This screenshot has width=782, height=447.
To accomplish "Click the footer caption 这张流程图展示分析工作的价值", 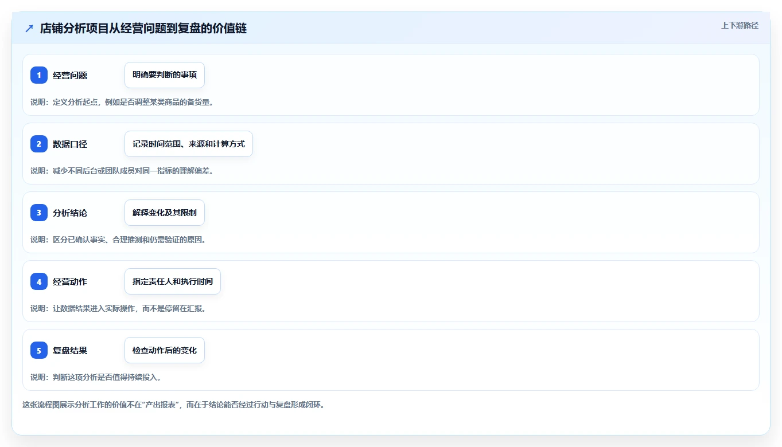I will coord(173,405).
